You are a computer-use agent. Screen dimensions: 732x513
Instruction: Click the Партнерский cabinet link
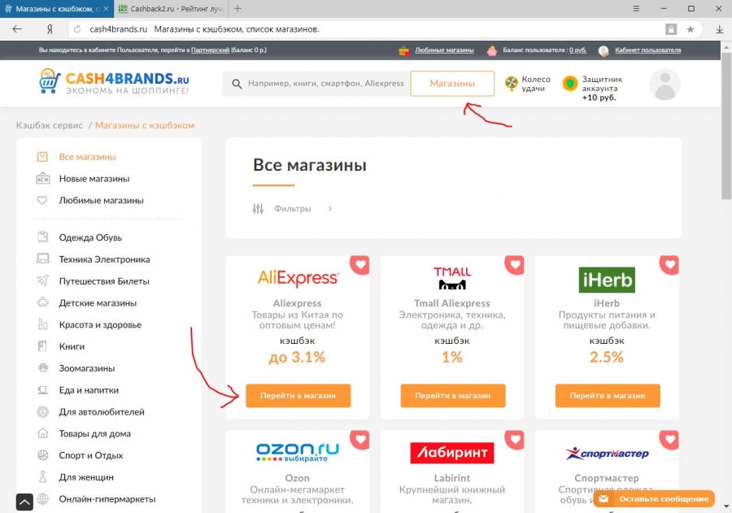(x=210, y=50)
